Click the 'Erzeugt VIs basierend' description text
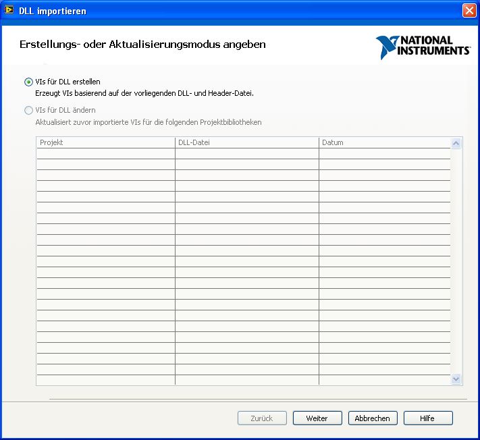The image size is (480, 440). [144, 93]
